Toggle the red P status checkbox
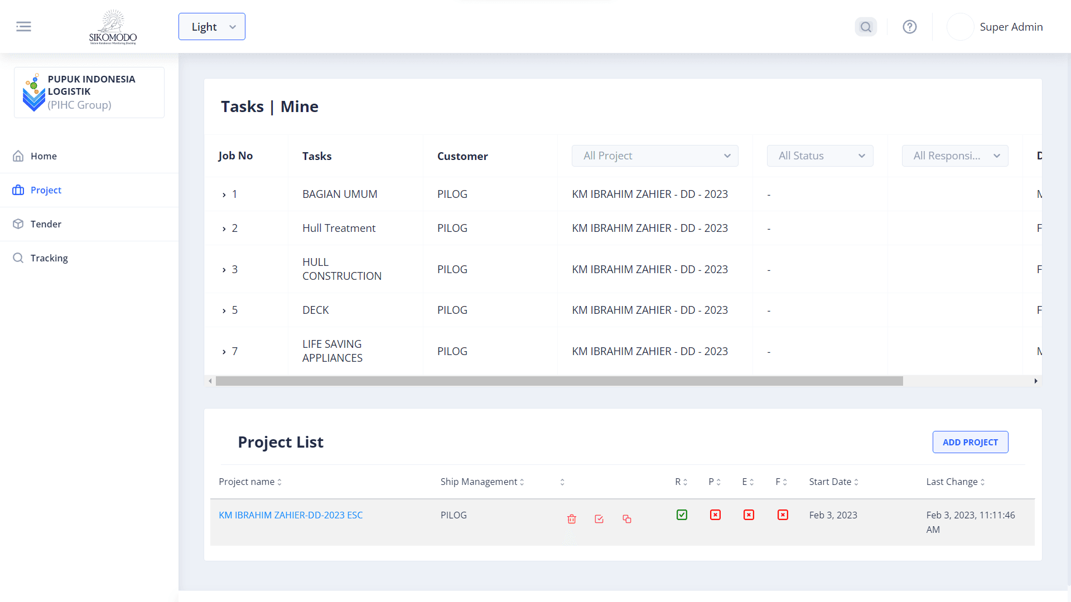 715,515
